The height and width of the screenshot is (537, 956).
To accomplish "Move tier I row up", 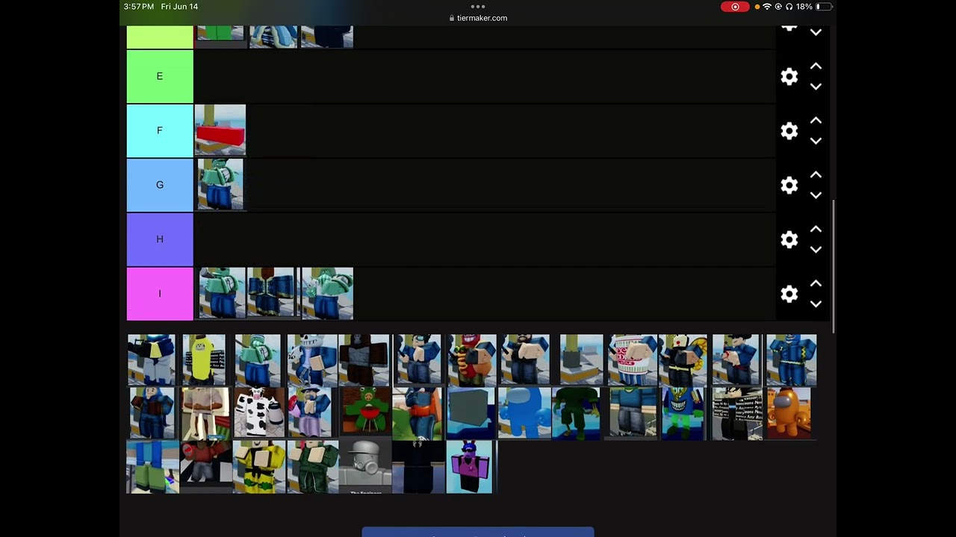I will click(x=816, y=284).
